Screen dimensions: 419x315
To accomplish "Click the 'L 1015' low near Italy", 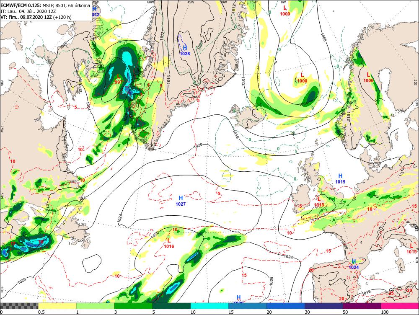I will click(x=411, y=249).
